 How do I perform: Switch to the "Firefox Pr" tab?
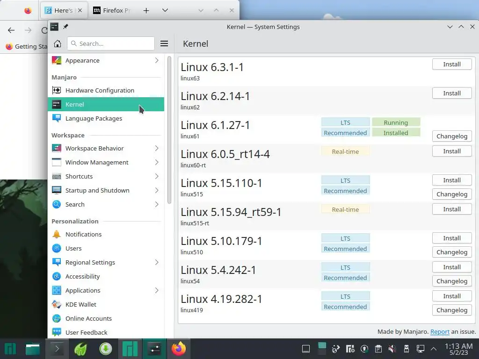point(112,10)
